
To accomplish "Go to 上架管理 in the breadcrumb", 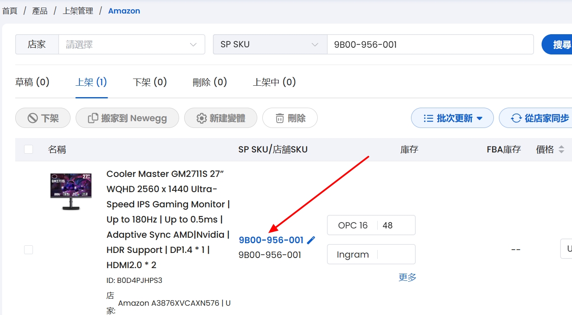I will tap(78, 11).
